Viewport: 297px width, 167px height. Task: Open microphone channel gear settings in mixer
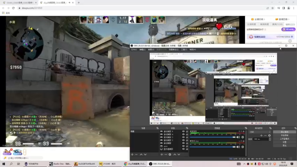pyautogui.click(x=243, y=147)
